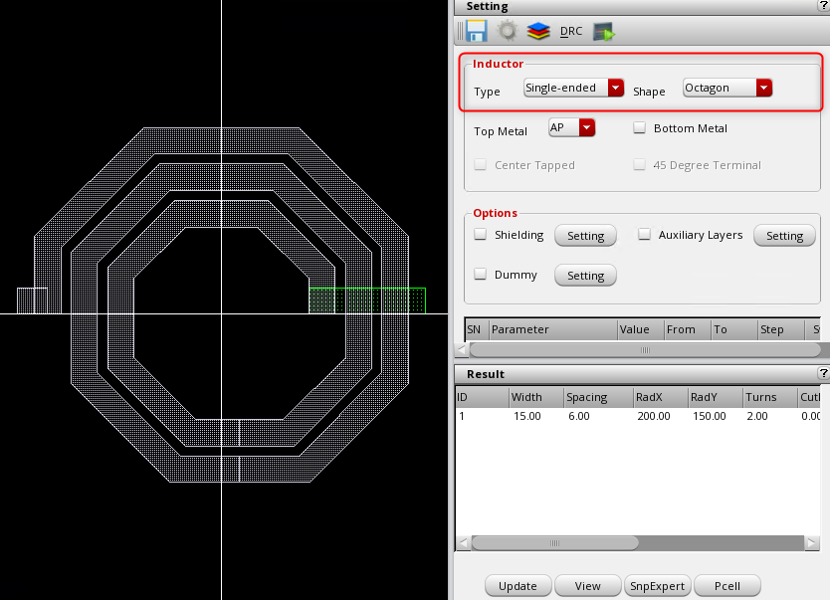Click the Turns column header in Result

[767, 397]
